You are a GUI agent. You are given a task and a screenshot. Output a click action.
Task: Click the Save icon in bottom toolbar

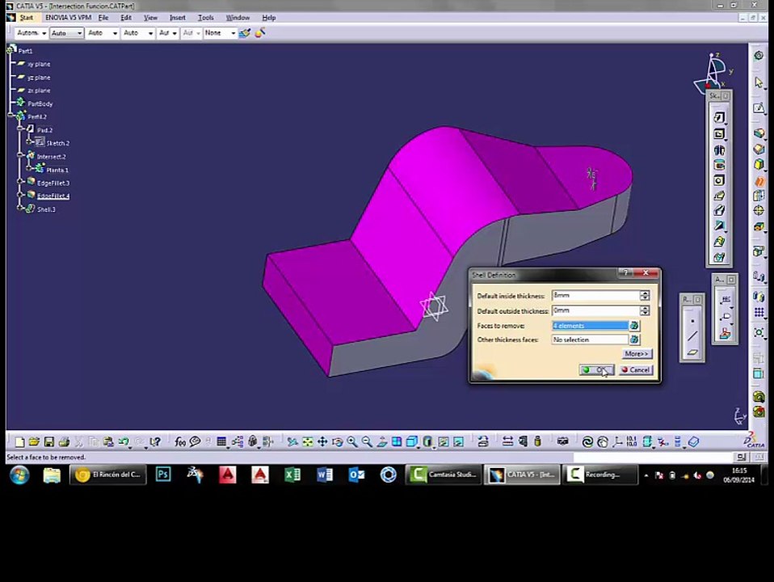(x=48, y=441)
